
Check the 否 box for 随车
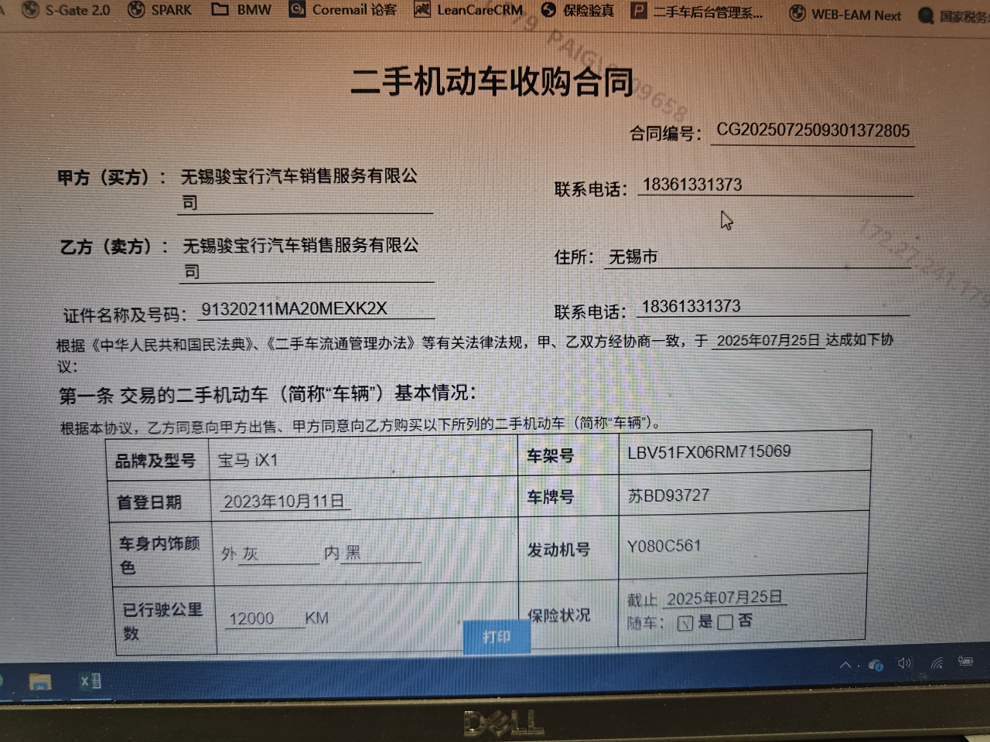[725, 622]
